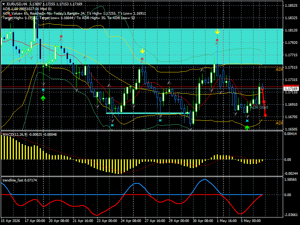Click price scale value 1.18120

[291, 30]
